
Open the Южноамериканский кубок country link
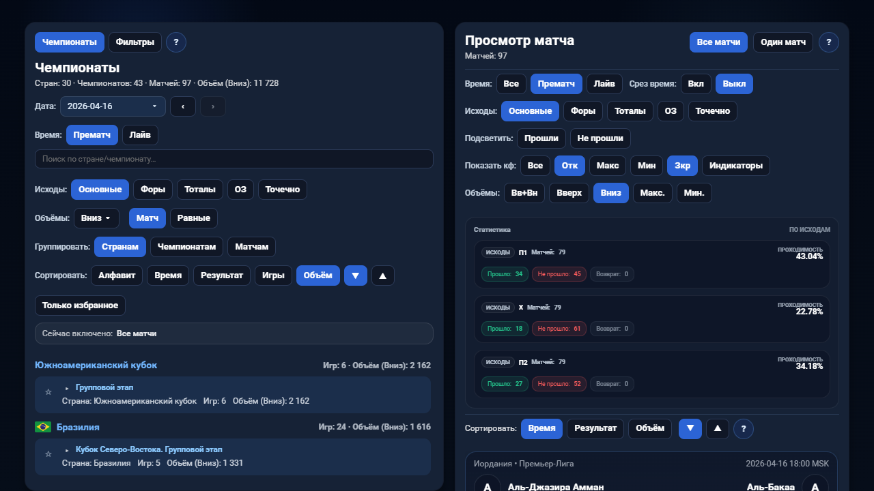(96, 365)
